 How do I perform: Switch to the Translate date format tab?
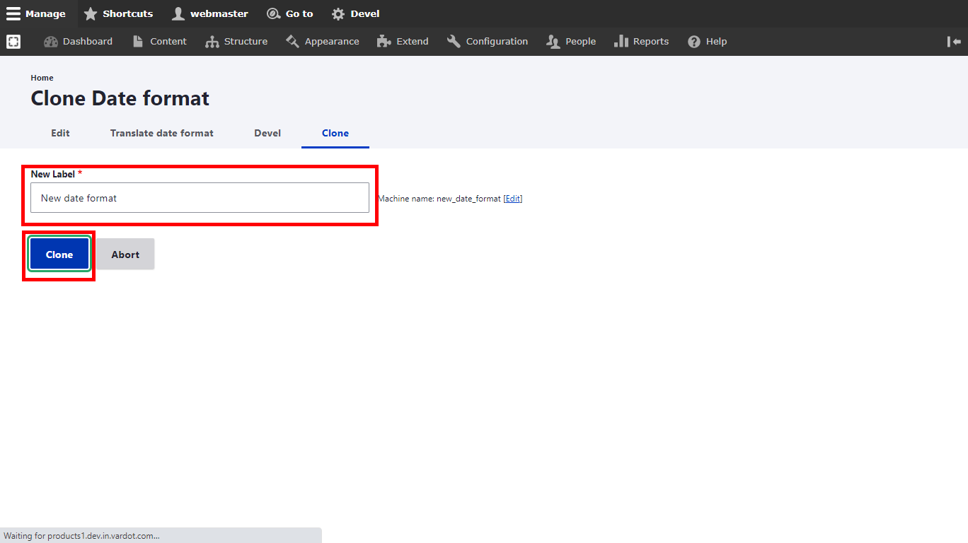point(161,133)
